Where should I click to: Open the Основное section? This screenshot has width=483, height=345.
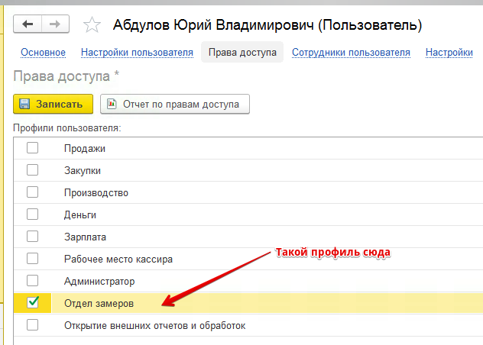click(43, 53)
